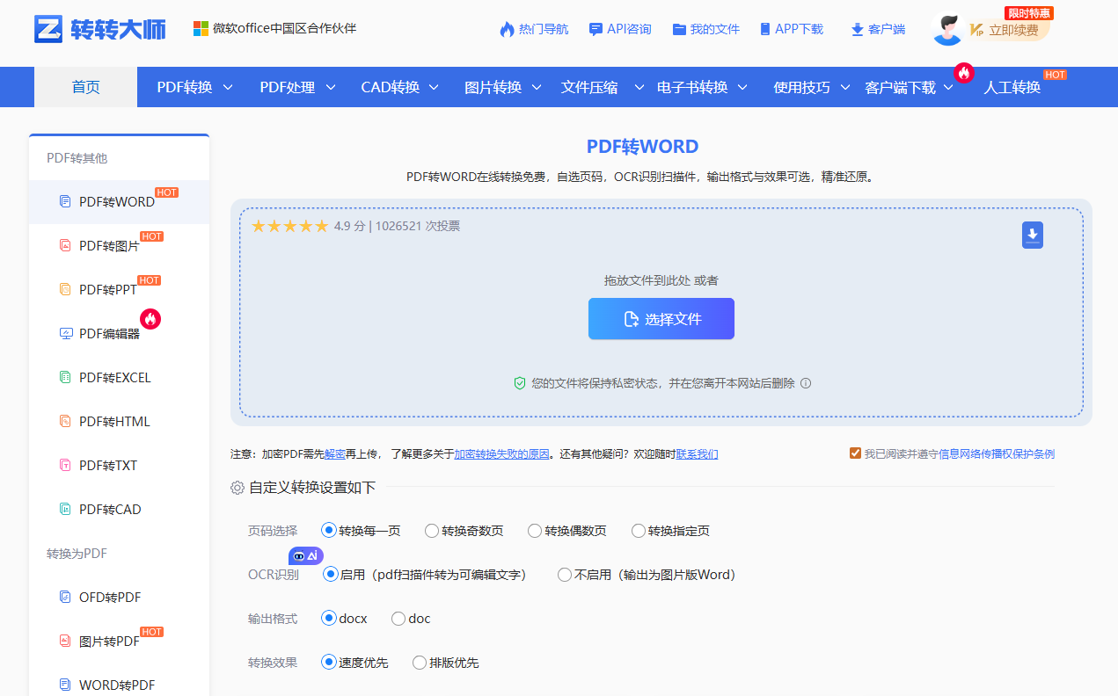Click the 我的文件 folder icon
The width and height of the screenshot is (1118, 696).
[677, 28]
